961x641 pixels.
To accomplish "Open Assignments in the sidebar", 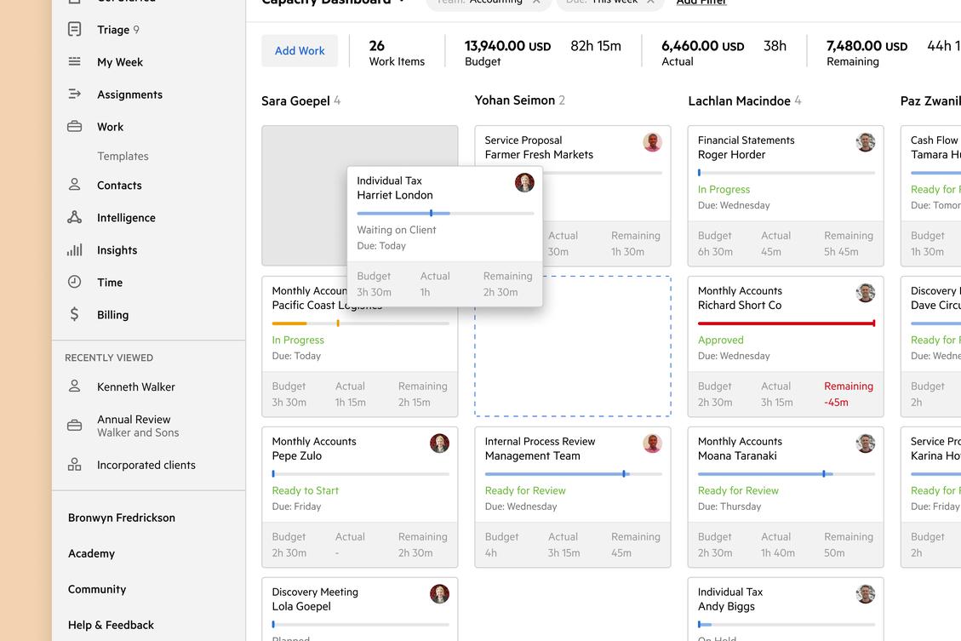I will point(130,94).
